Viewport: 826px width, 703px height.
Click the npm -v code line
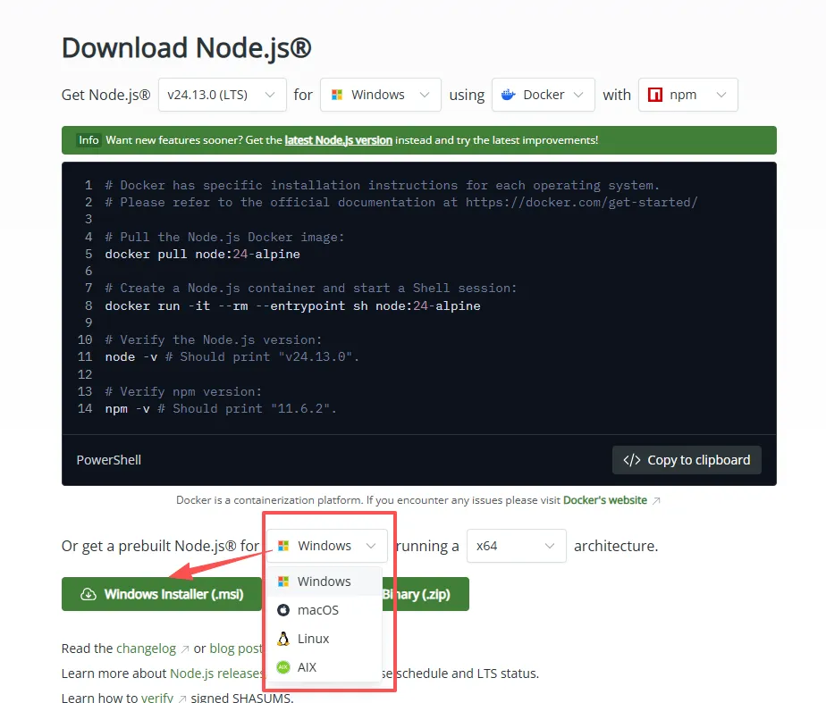(221, 409)
